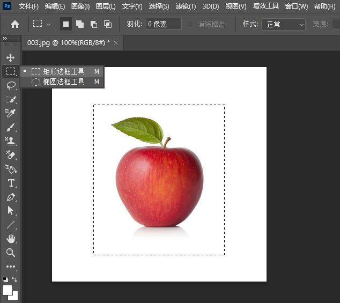Select the Hand tool
The width and height of the screenshot is (340, 303).
(10, 239)
